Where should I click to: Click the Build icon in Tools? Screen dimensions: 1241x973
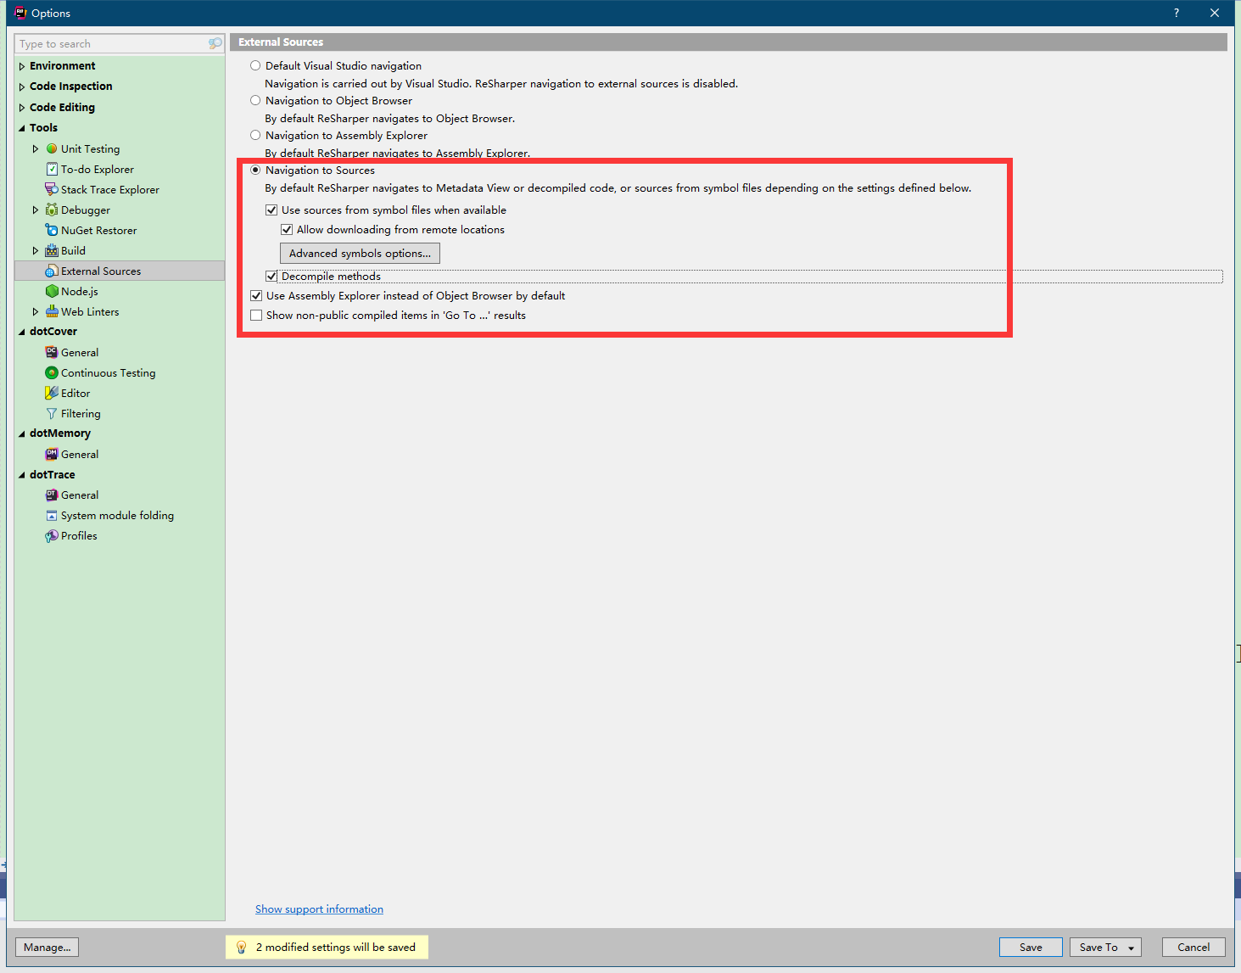point(52,250)
